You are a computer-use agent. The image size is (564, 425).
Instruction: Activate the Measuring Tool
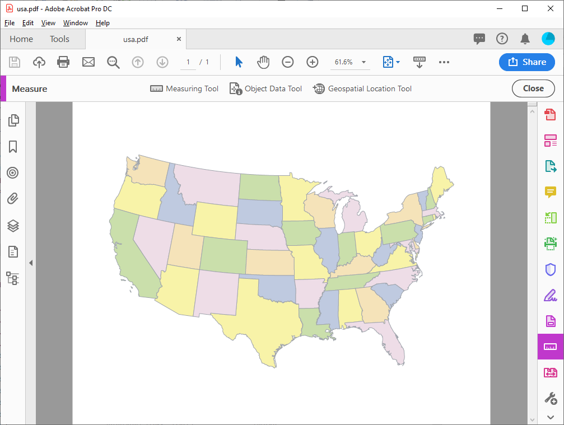pos(184,88)
